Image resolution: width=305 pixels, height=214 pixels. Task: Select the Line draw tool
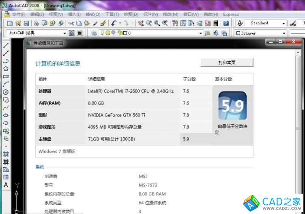click(x=6, y=45)
